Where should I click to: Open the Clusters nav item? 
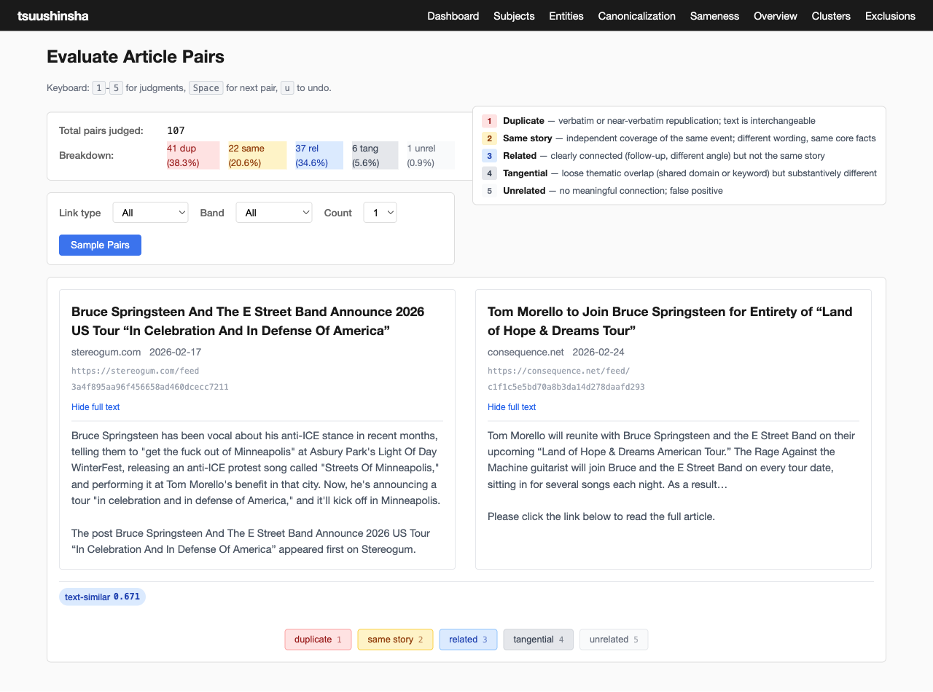point(831,16)
